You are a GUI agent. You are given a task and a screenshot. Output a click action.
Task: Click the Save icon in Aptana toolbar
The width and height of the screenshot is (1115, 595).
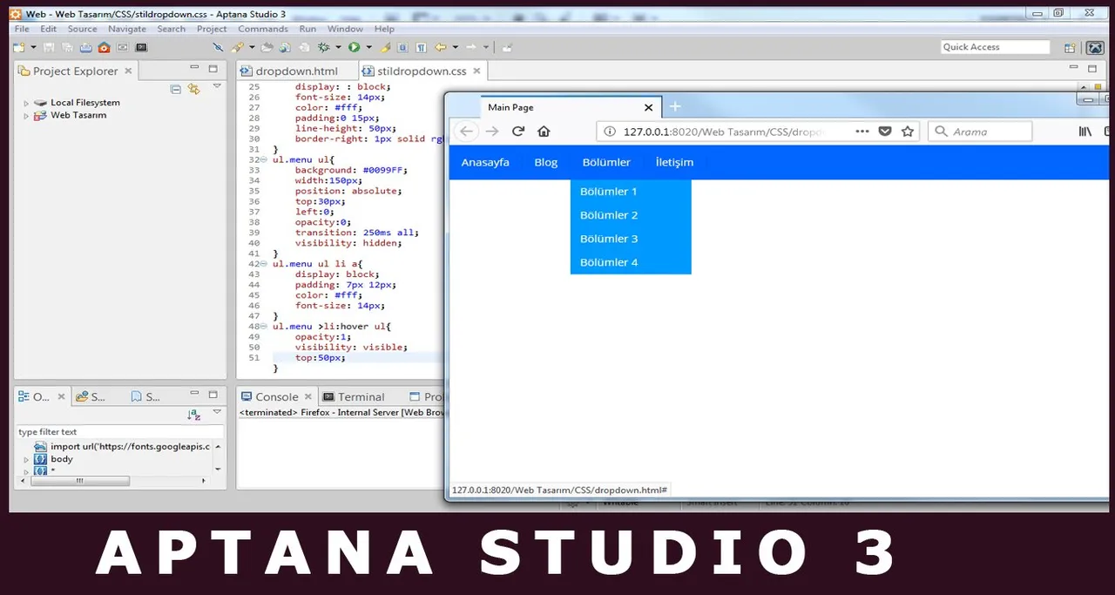[x=49, y=47]
